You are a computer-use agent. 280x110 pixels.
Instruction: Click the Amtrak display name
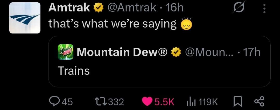69,8
